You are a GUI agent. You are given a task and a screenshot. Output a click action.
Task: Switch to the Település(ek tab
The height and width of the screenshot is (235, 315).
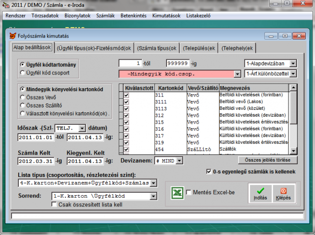click(199, 48)
